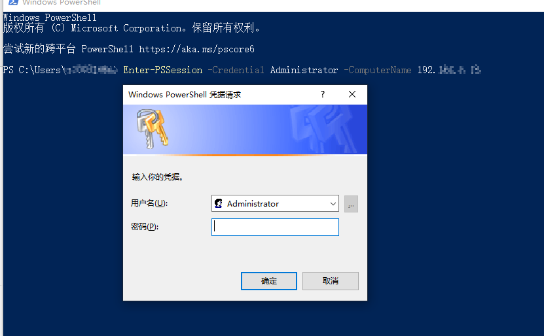The image size is (544, 336).
Task: Cancel the prompt with the 取消 button
Action: 331,281
